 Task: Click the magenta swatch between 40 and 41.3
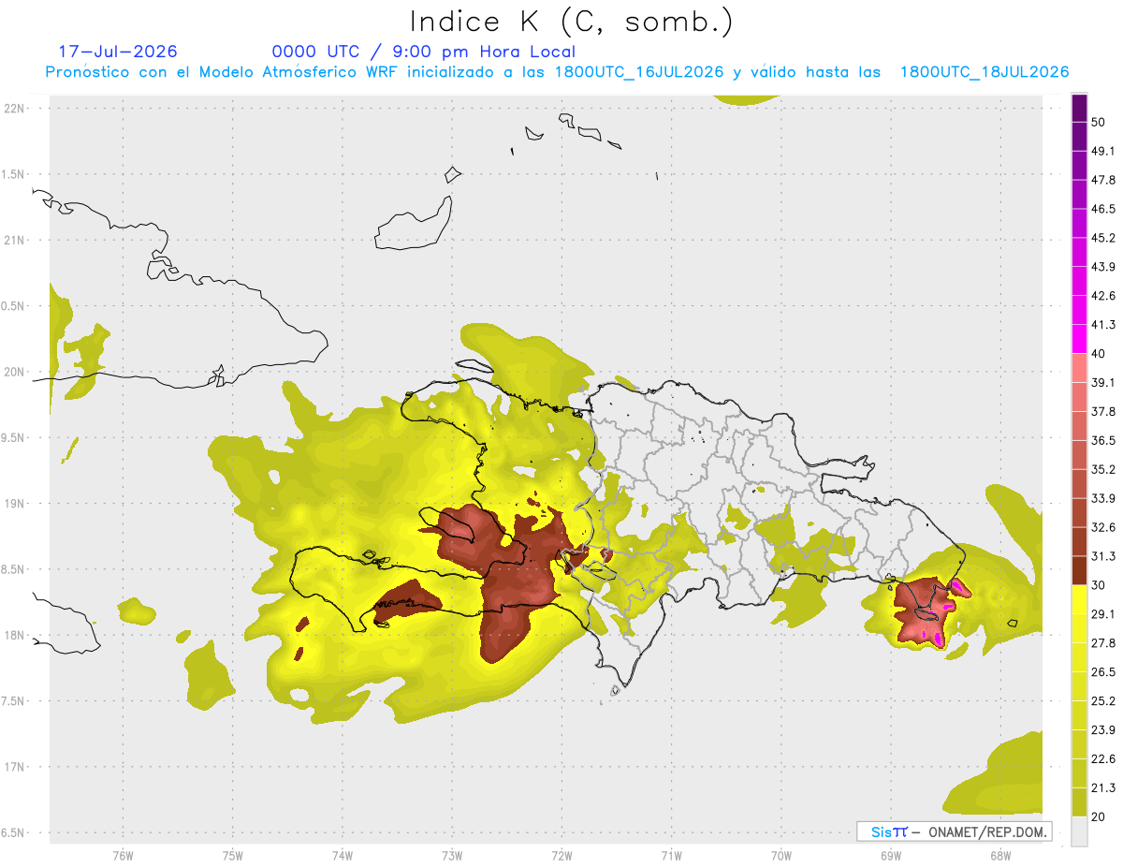[x=1080, y=339]
